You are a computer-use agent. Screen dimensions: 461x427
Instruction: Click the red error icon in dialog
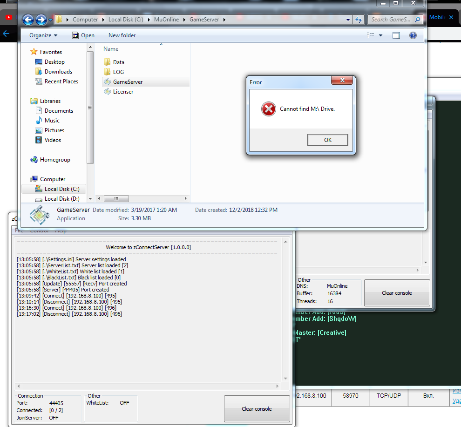click(x=268, y=109)
